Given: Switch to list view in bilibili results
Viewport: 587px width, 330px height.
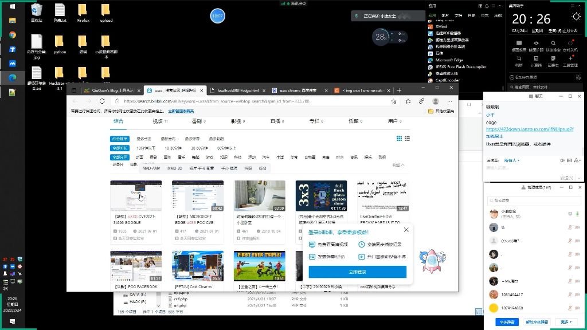Looking at the screenshot, I should pyautogui.click(x=408, y=139).
